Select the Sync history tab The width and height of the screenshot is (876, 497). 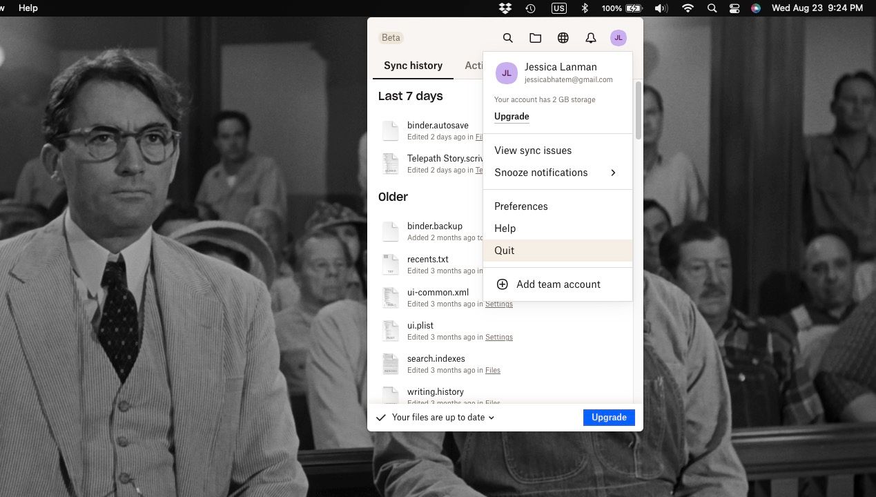point(413,65)
